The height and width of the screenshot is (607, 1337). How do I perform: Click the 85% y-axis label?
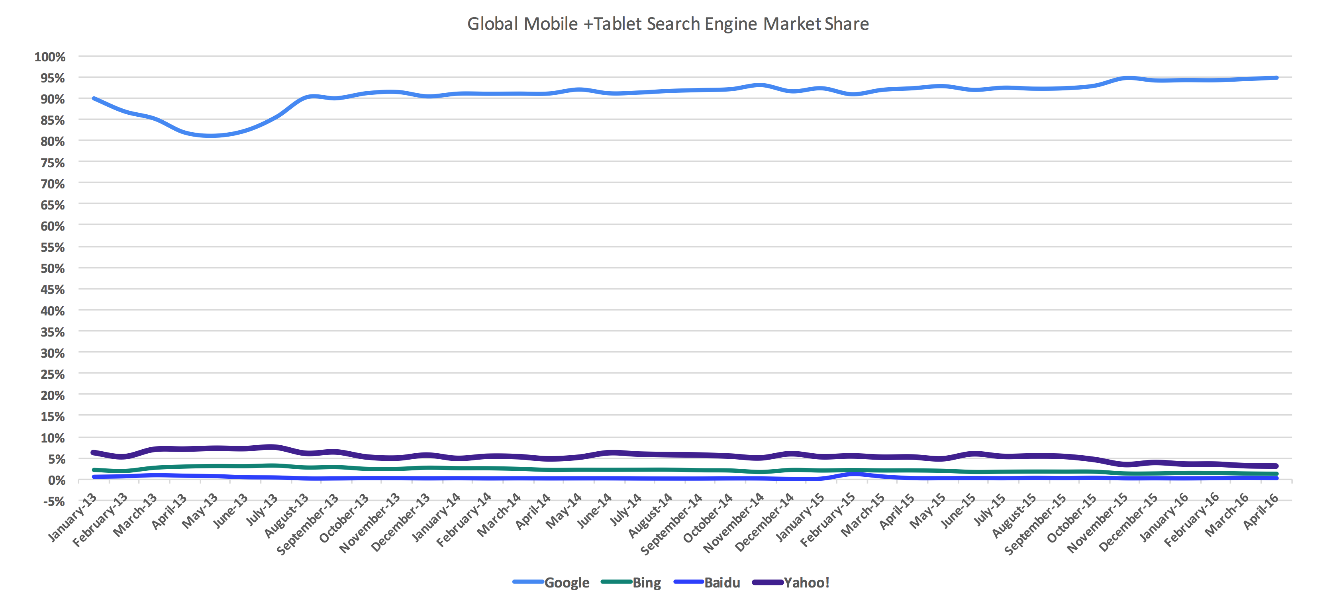click(x=53, y=120)
